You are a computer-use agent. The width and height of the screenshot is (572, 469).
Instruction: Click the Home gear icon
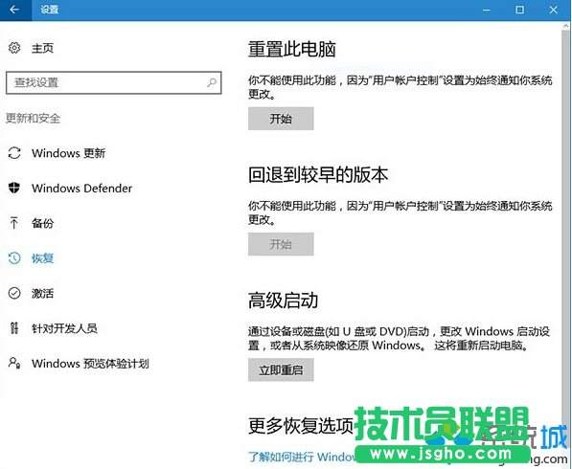[14, 48]
